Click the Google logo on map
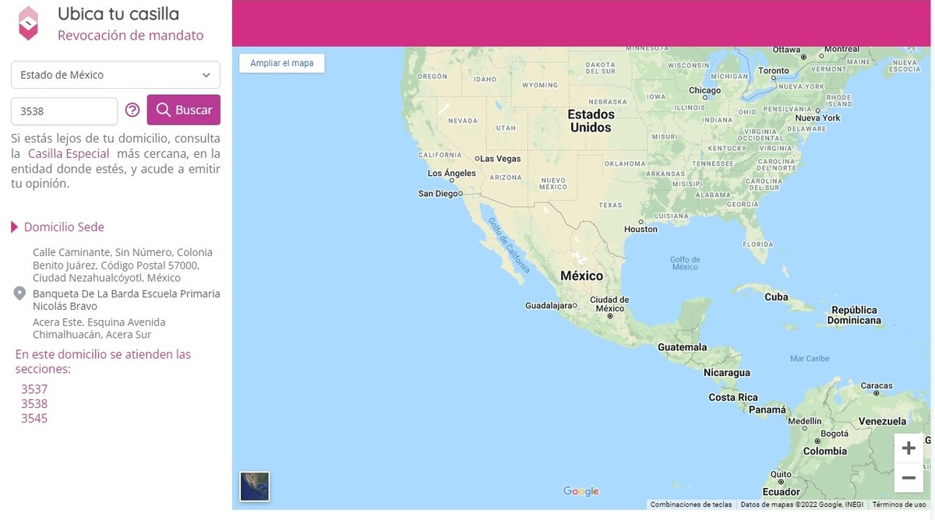The width and height of the screenshot is (935, 520). (581, 491)
